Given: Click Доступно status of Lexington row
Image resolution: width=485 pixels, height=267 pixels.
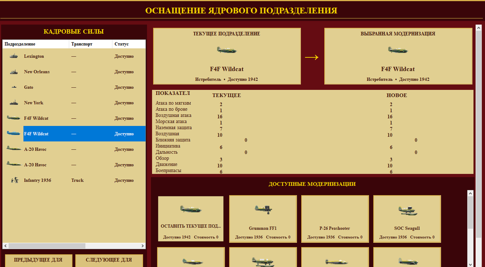Looking at the screenshot, I should coord(124,56).
